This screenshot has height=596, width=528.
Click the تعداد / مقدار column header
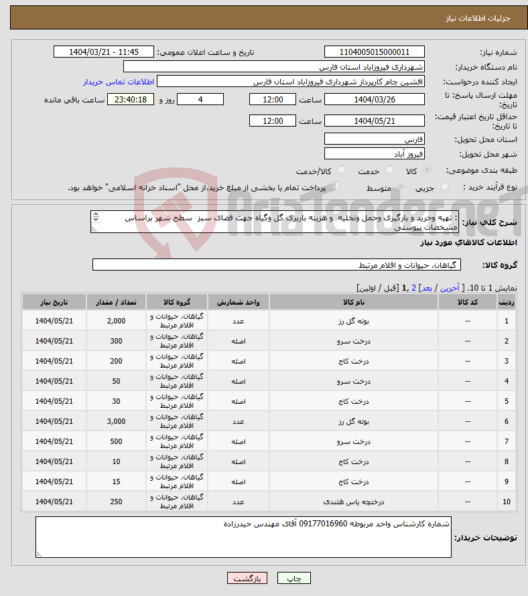116,302
